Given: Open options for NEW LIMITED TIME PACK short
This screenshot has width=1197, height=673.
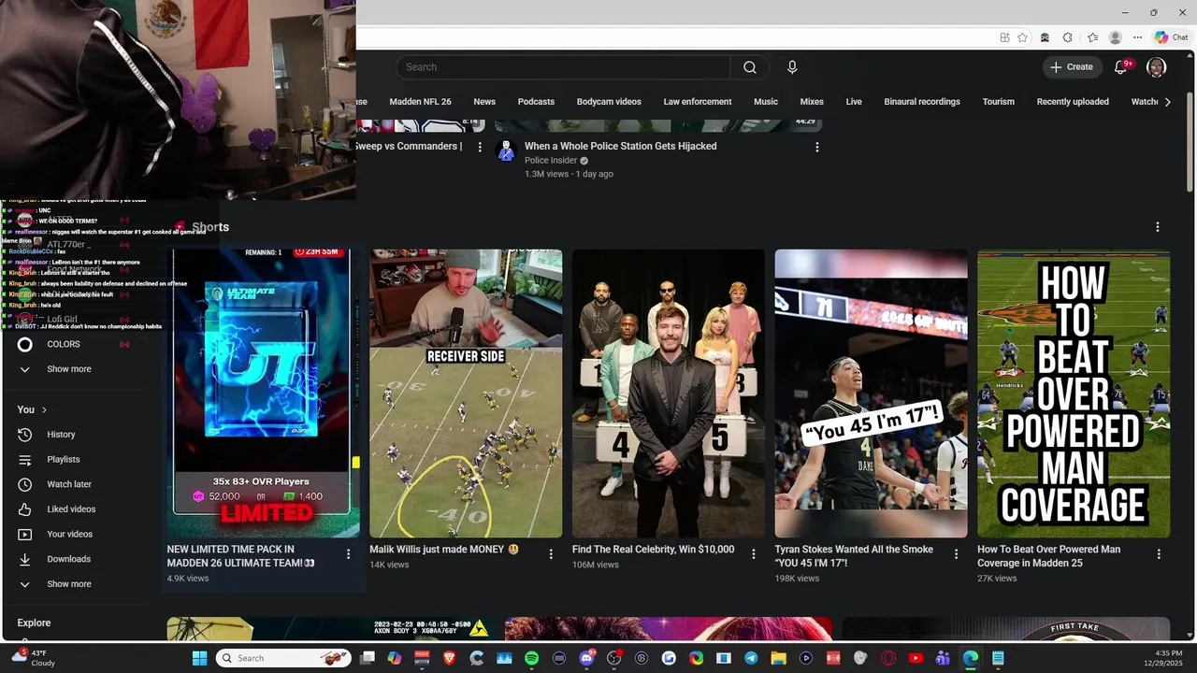Looking at the screenshot, I should [x=349, y=554].
